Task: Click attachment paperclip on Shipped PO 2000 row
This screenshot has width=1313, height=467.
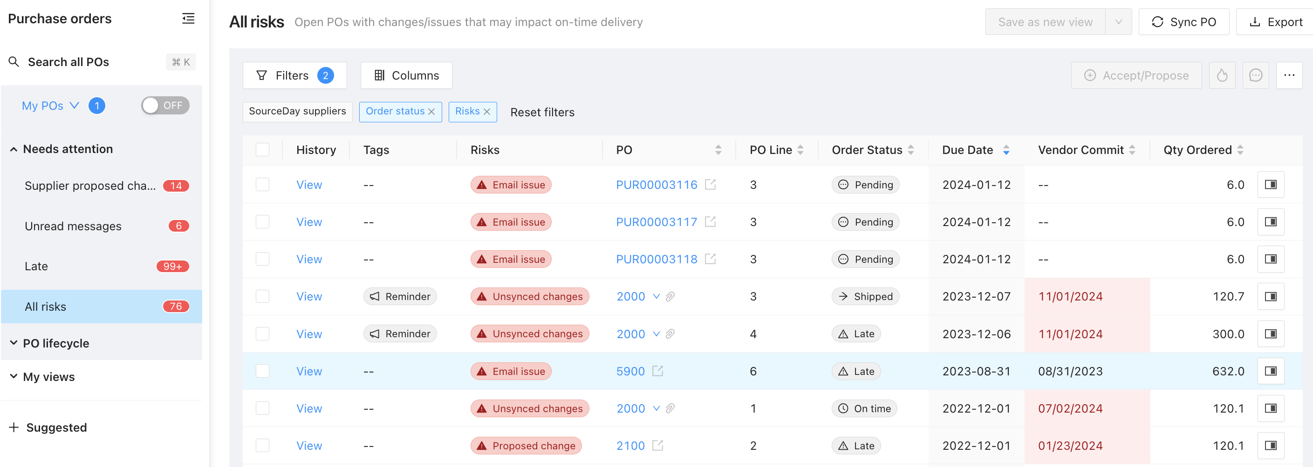Action: [670, 297]
